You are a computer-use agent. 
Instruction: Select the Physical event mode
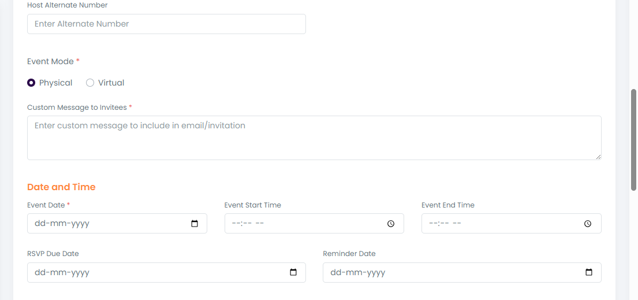click(32, 83)
